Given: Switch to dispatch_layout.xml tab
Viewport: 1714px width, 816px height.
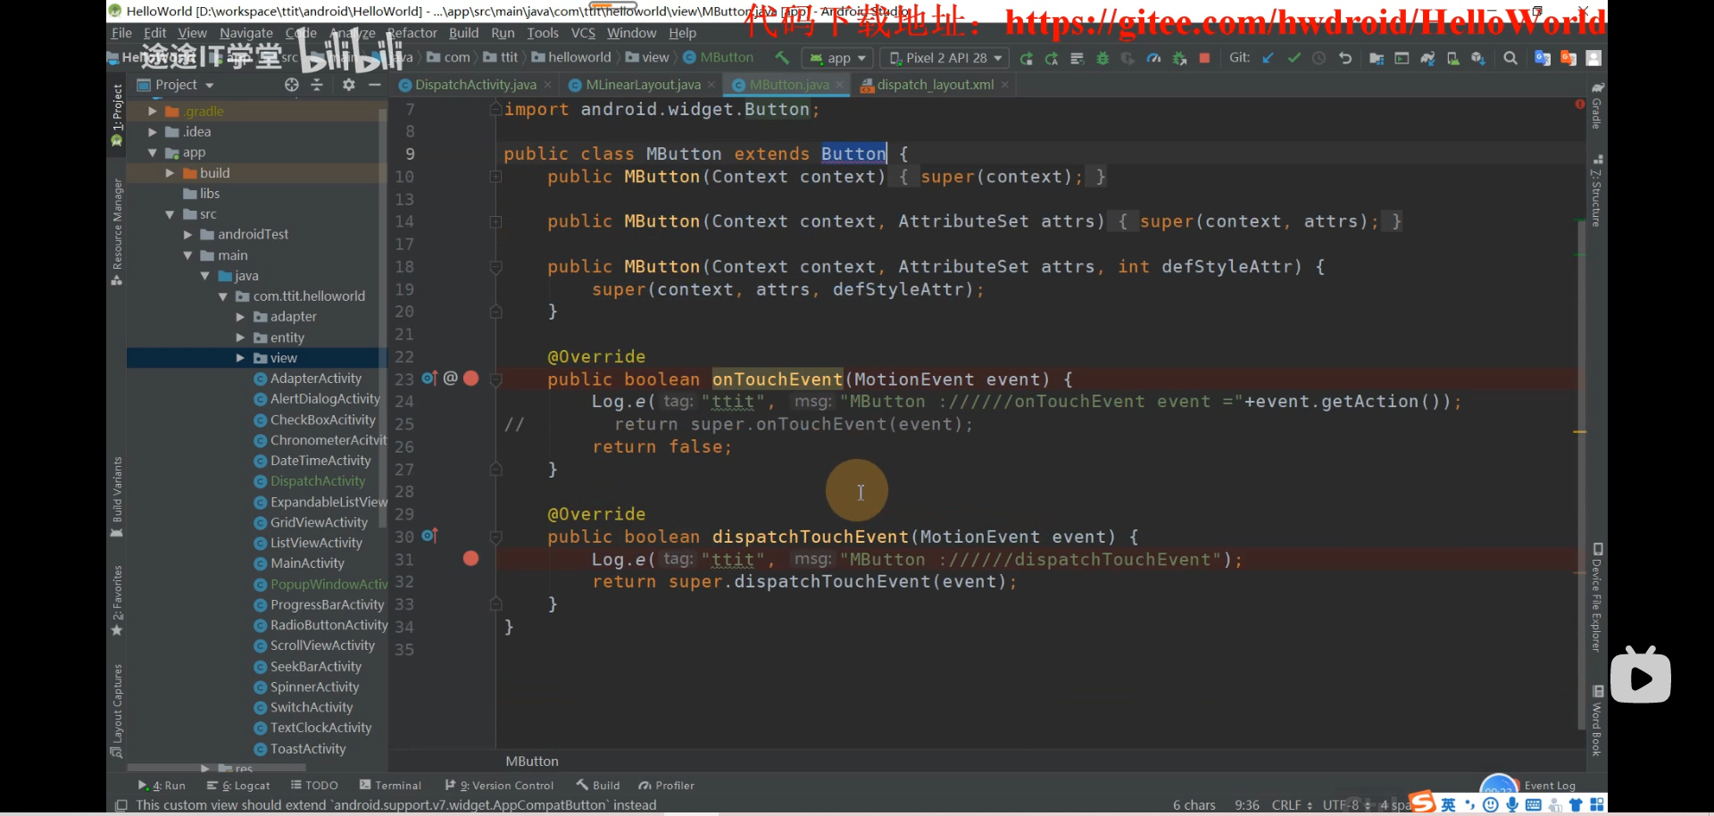Looking at the screenshot, I should click(935, 85).
